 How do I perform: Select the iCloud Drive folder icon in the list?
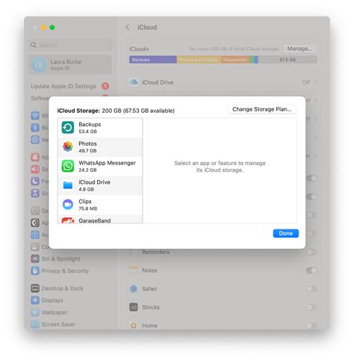pos(68,185)
